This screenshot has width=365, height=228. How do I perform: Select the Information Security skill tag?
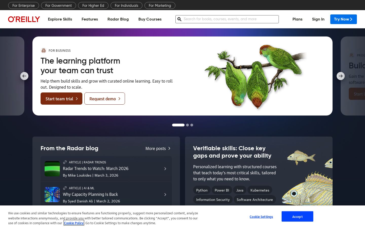point(213,200)
